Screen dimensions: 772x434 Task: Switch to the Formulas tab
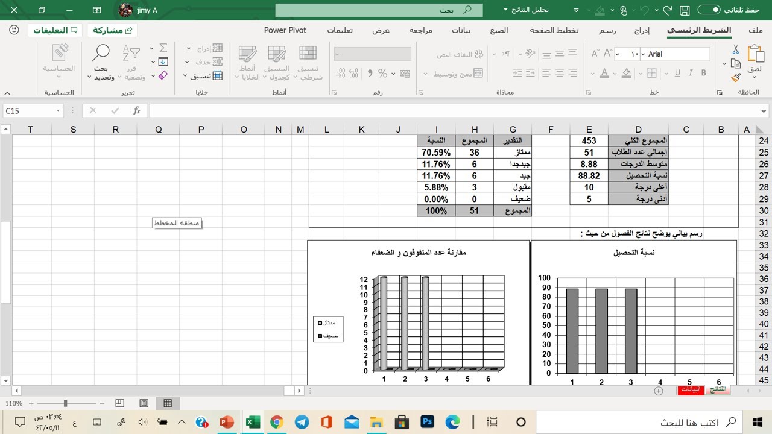tap(499, 30)
